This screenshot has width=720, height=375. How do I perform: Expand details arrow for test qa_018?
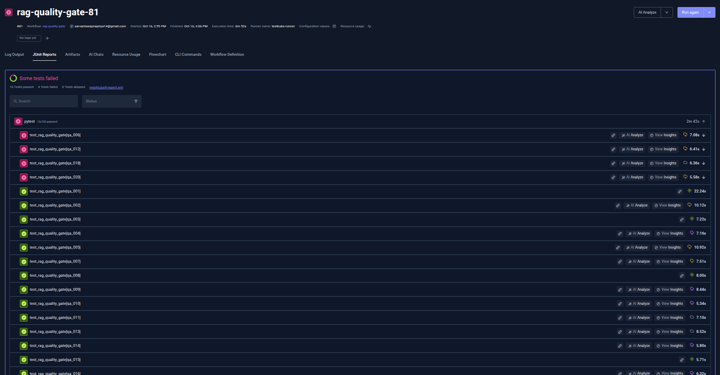tap(703, 163)
